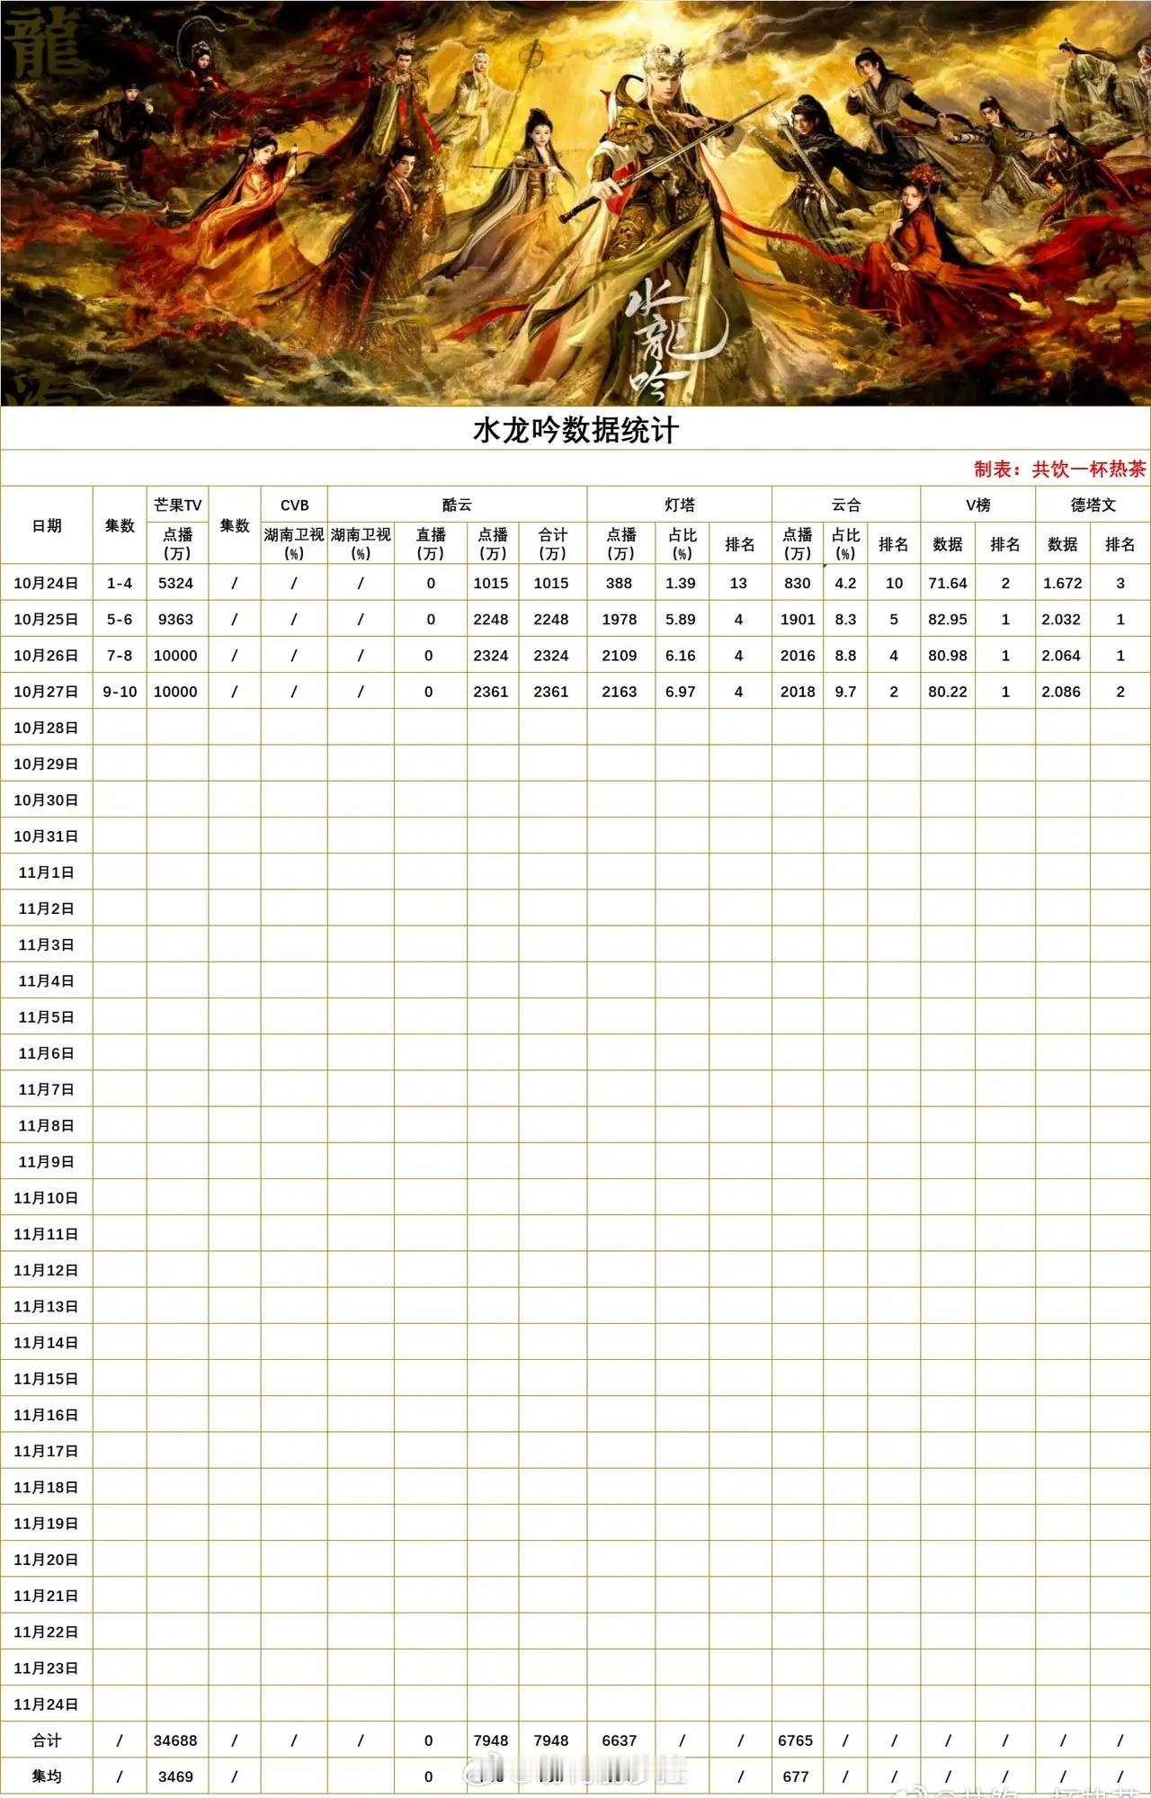Click the 灯塔 ranking value 13

click(738, 583)
